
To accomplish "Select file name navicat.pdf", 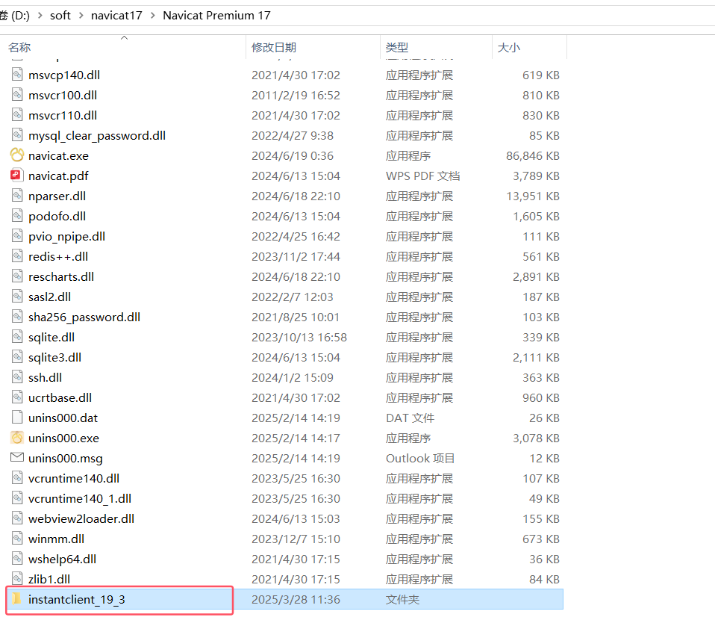I will [58, 176].
